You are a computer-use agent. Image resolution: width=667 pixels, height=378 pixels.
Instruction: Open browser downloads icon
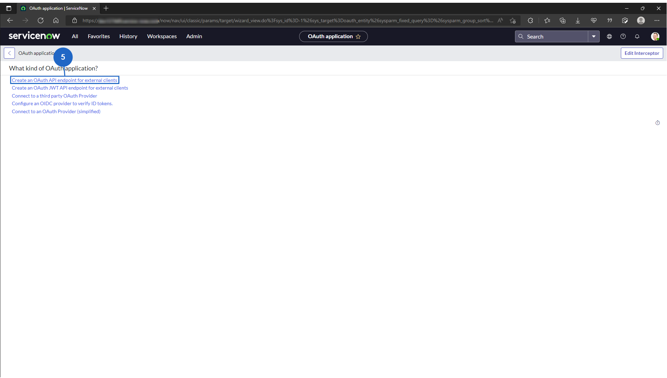[x=578, y=20]
